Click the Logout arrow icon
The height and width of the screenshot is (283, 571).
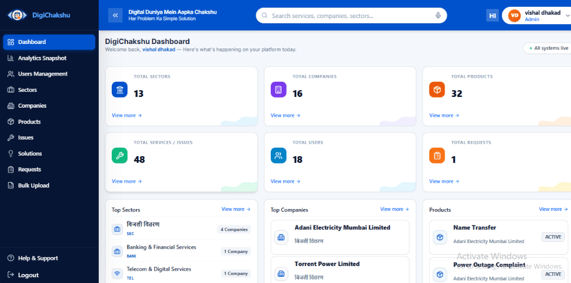11,275
